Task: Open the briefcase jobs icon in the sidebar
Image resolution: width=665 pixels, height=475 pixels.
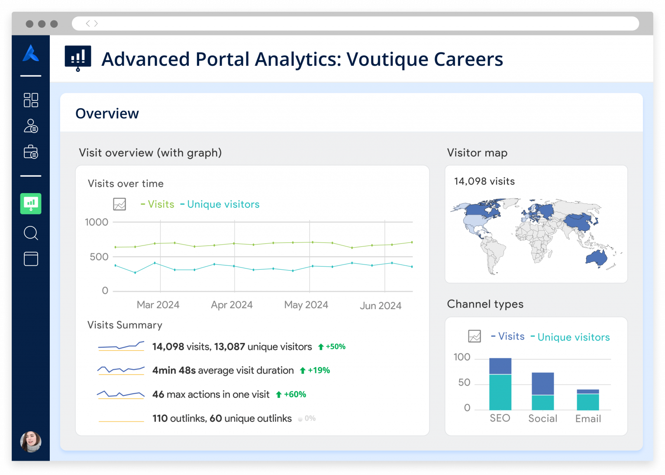Action: click(30, 152)
